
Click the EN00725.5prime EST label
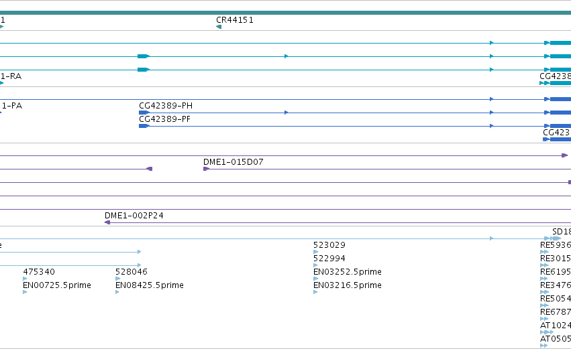click(x=57, y=285)
